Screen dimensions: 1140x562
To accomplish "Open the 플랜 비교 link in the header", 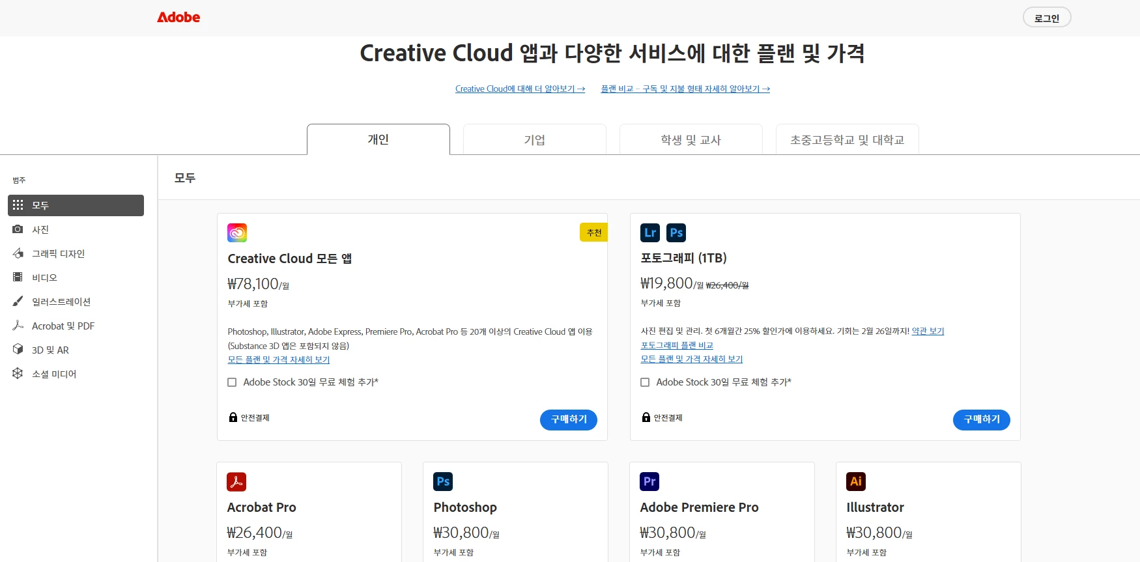I will (x=685, y=89).
